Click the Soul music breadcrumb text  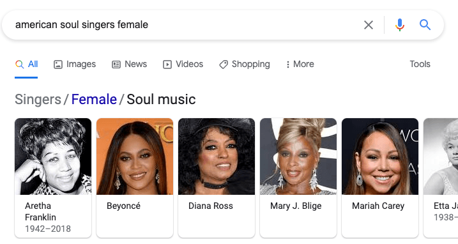coord(161,100)
